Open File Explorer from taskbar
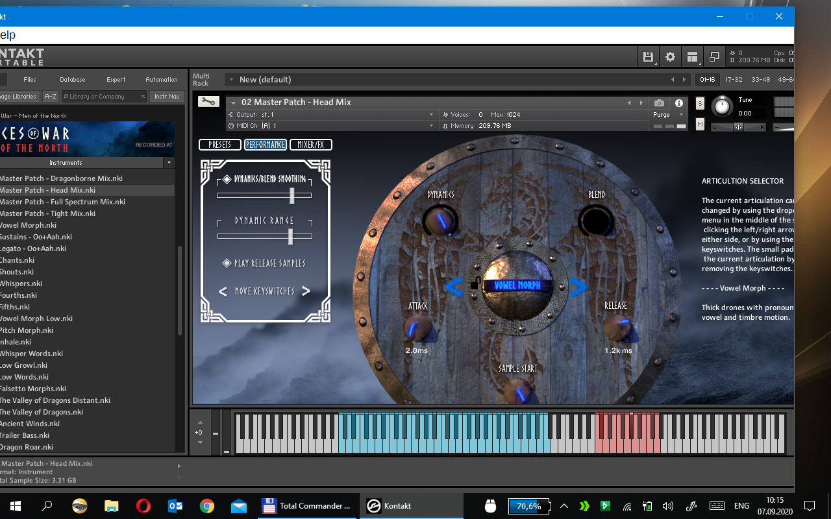The image size is (831, 519). tap(111, 506)
